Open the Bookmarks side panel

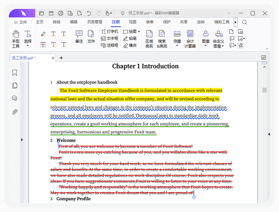point(15,73)
